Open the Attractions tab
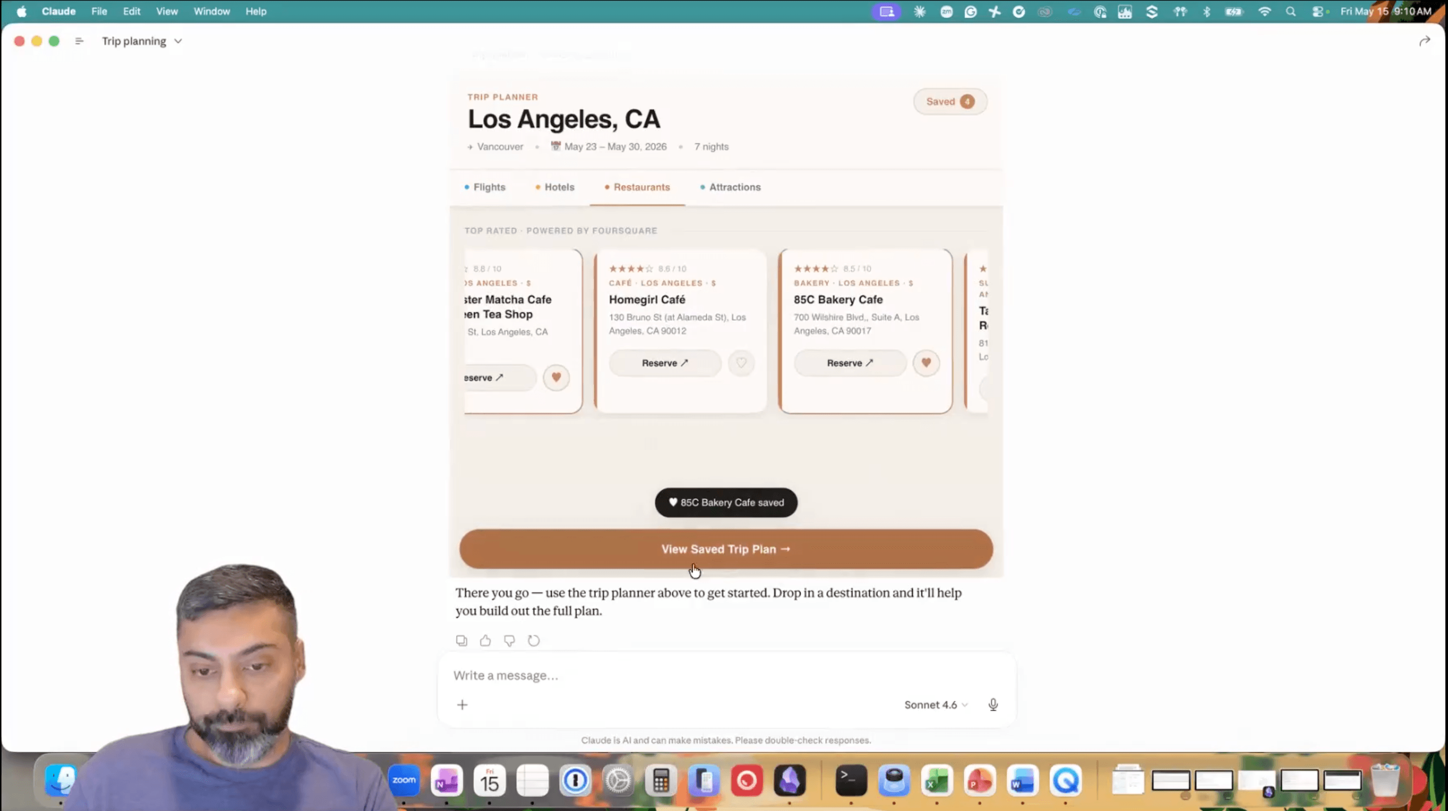 coord(730,187)
